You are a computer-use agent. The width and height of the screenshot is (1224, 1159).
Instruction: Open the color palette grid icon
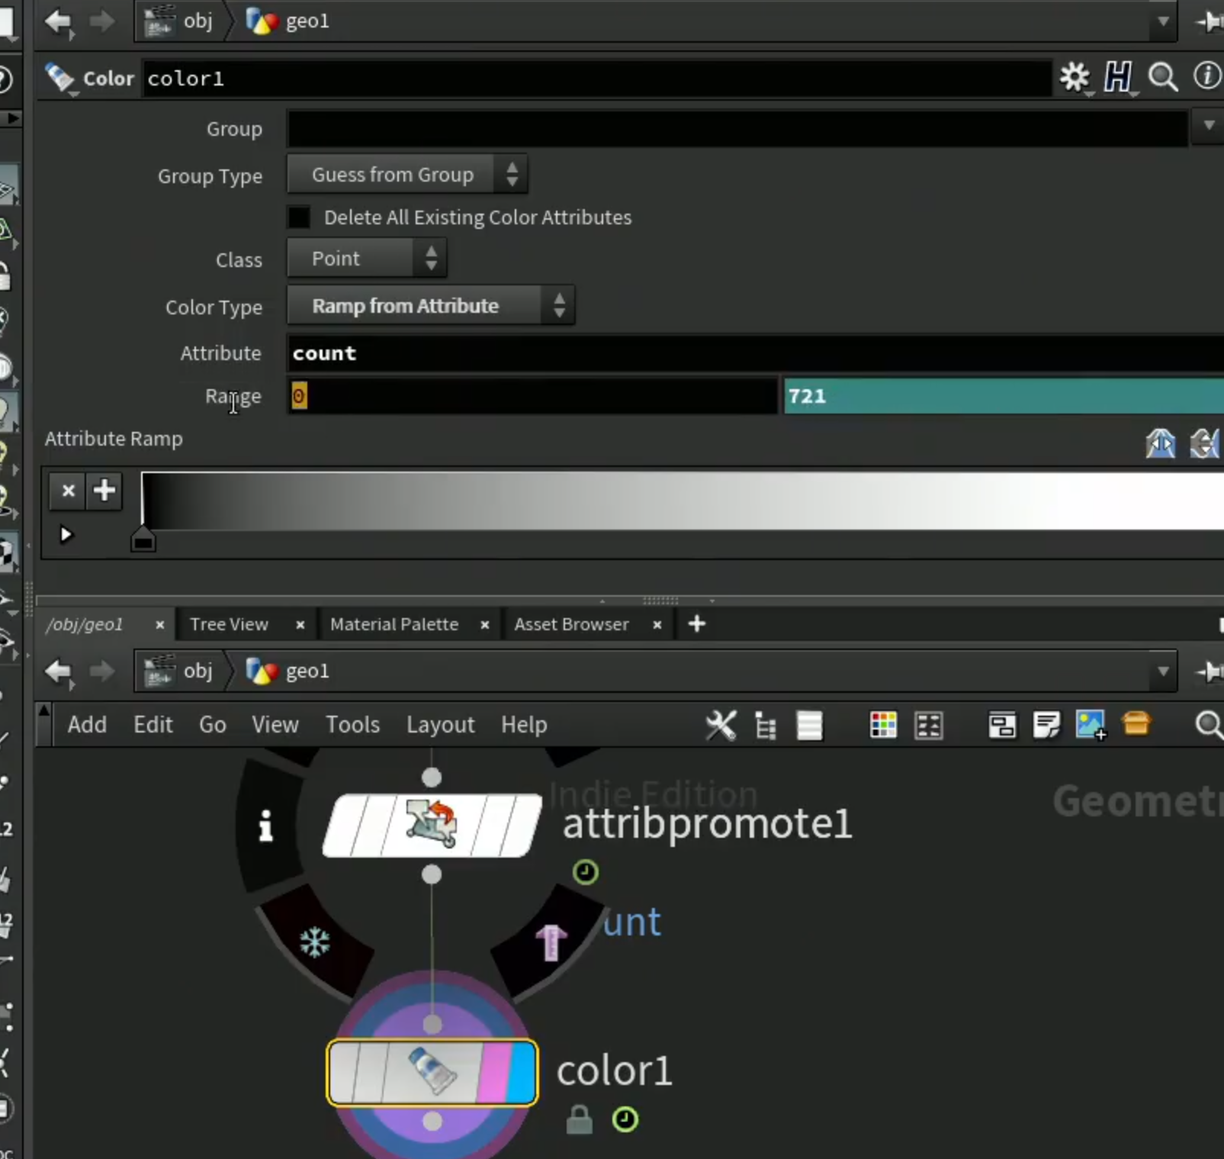883,725
